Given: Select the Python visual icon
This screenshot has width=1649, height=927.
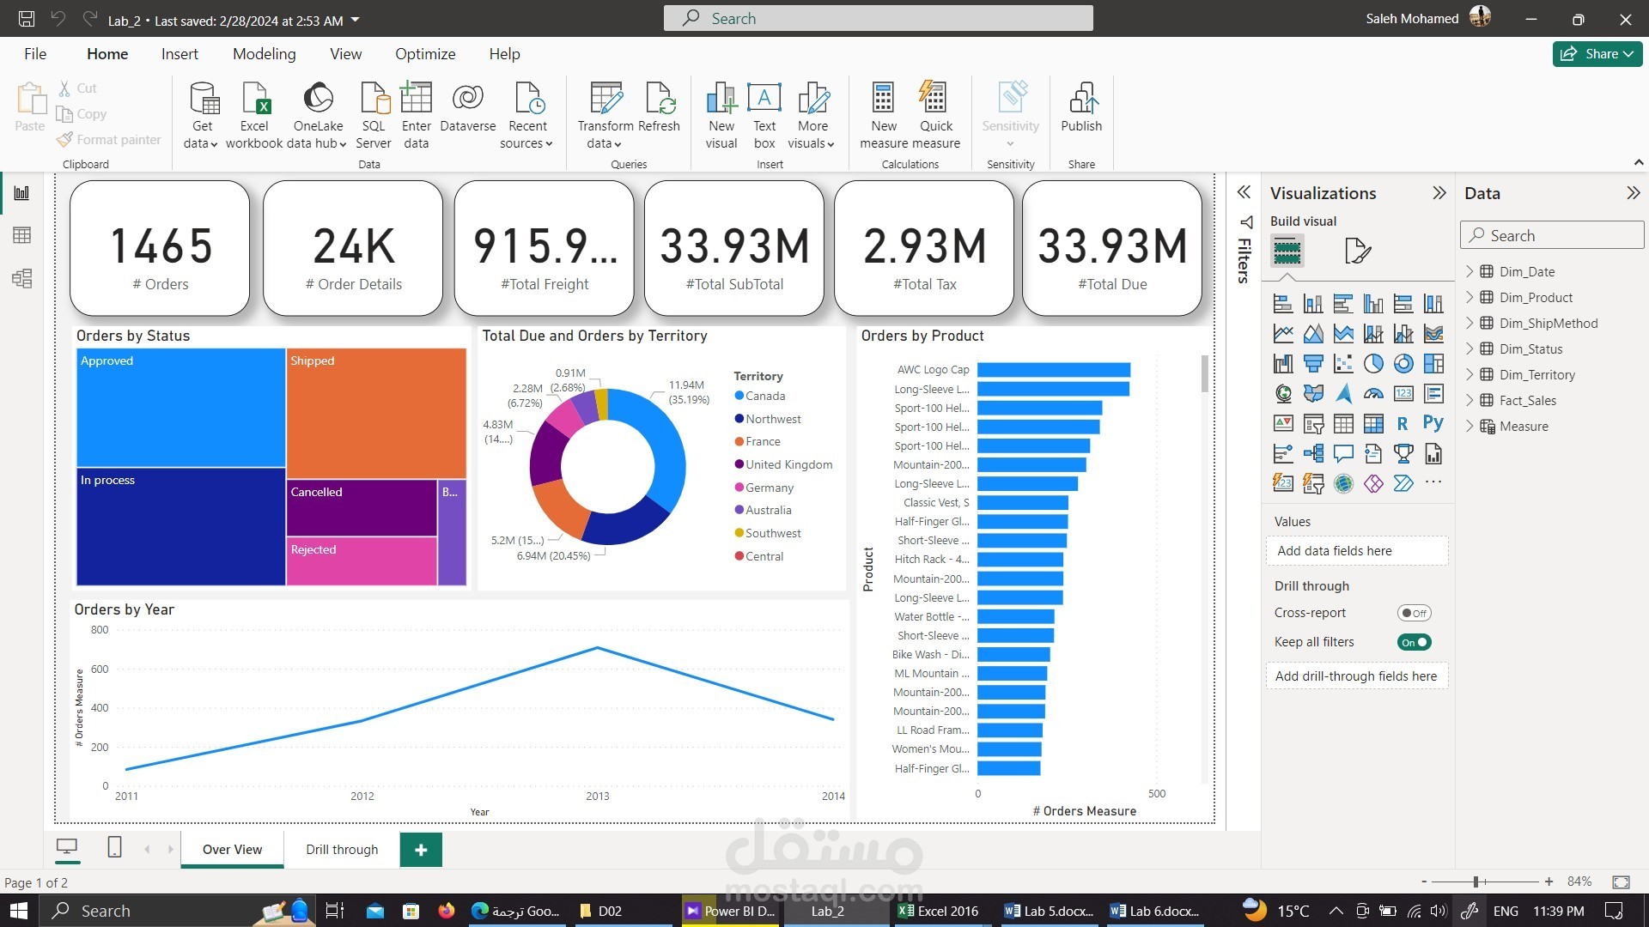Looking at the screenshot, I should [x=1433, y=423].
